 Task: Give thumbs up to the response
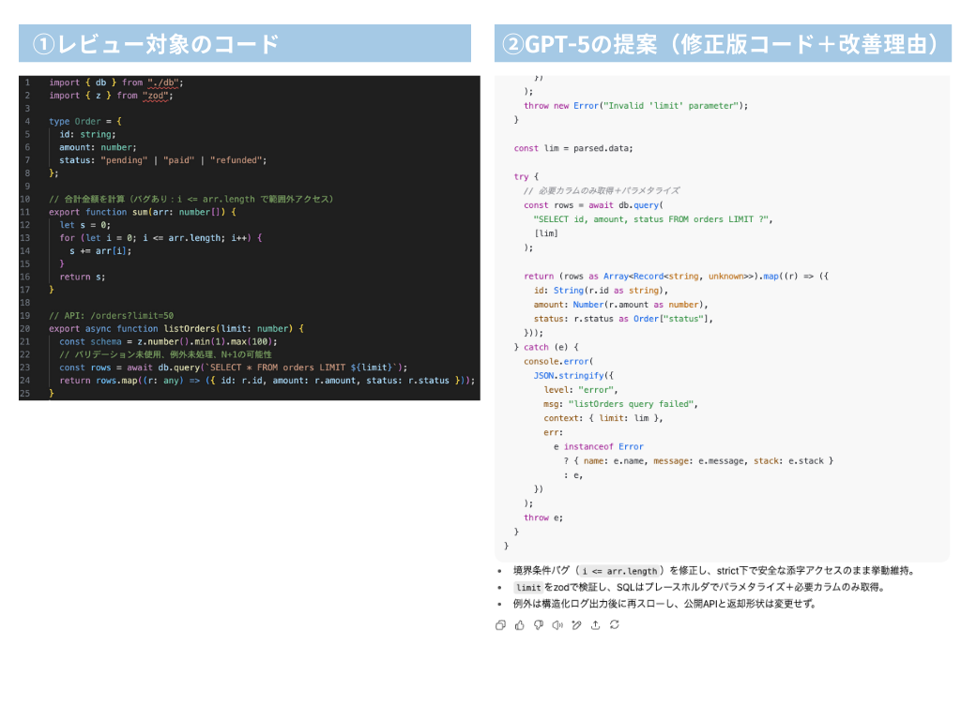520,625
